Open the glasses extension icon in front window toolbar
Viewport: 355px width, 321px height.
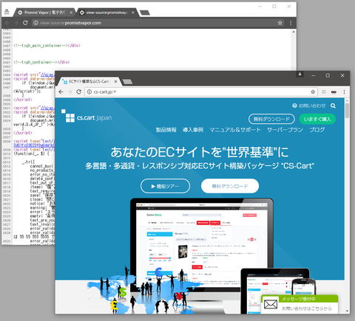tap(334, 92)
